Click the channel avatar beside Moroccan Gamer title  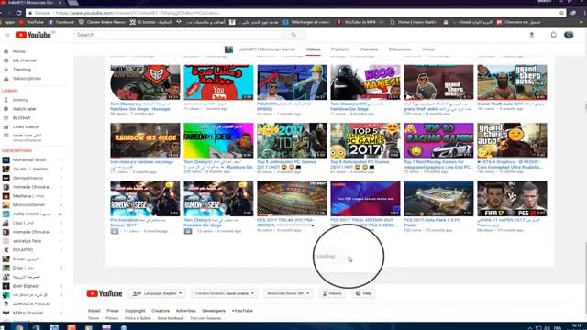[x=228, y=49]
